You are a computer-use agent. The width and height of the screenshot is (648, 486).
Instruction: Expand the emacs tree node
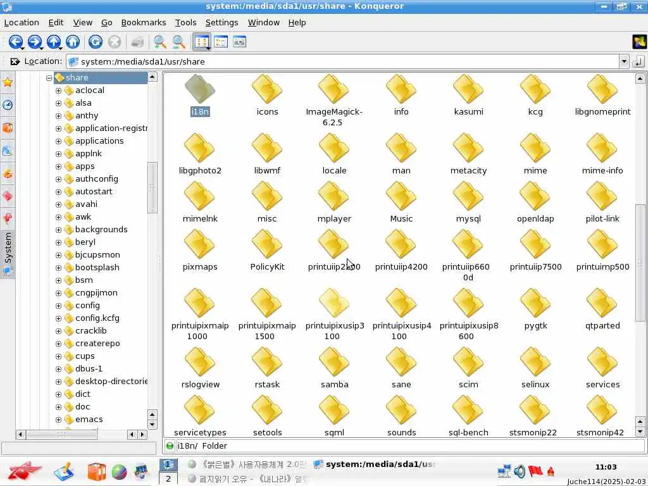pos(58,420)
